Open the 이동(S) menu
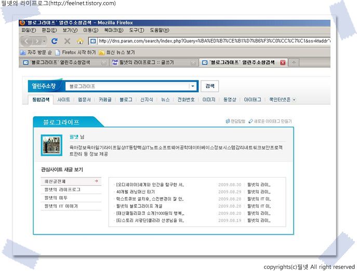 [x=91, y=30]
